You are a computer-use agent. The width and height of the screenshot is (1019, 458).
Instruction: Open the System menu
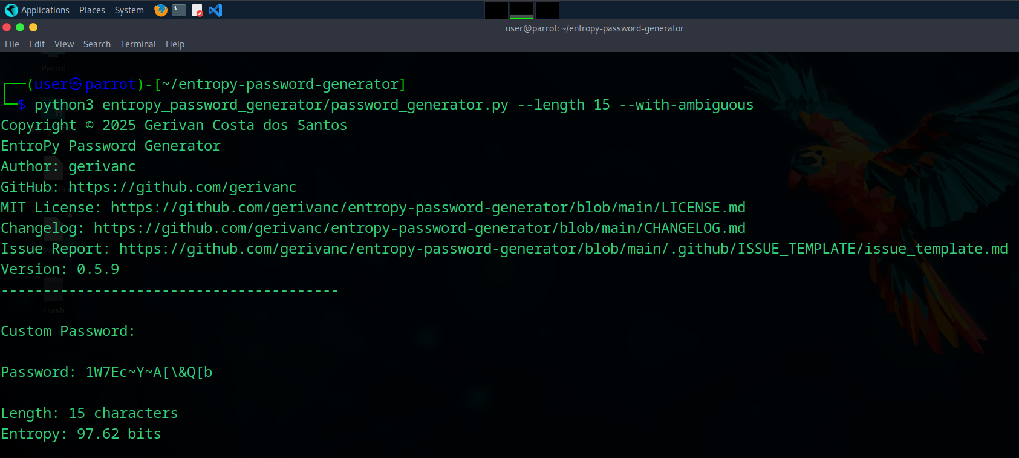point(129,10)
